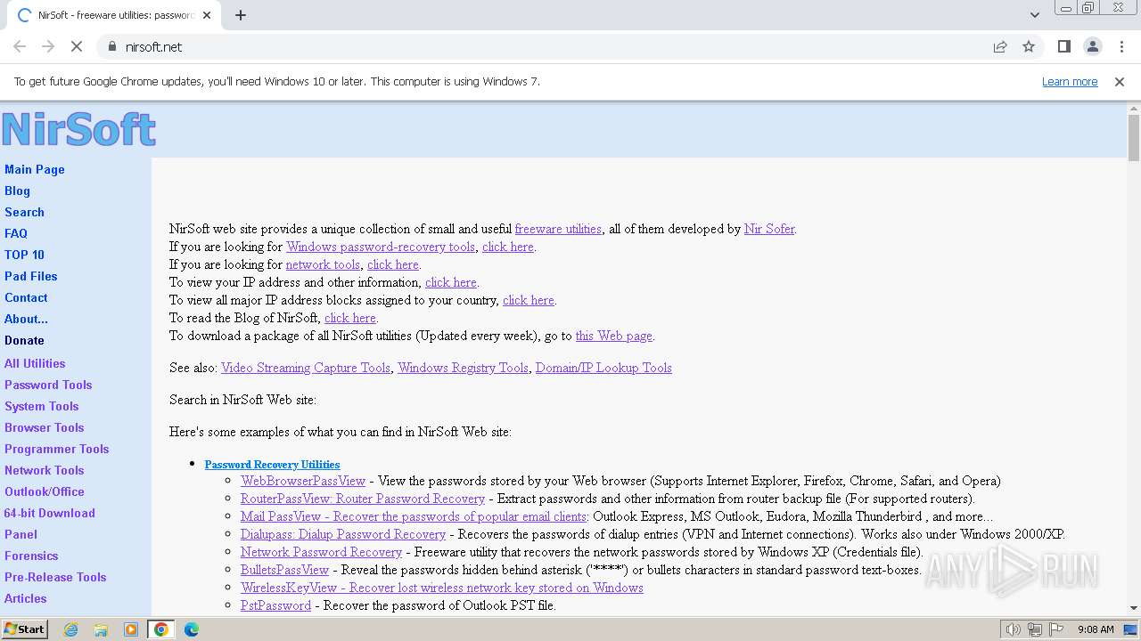This screenshot has width=1141, height=641.
Task: Open the Search sidebar link
Action: click(24, 212)
